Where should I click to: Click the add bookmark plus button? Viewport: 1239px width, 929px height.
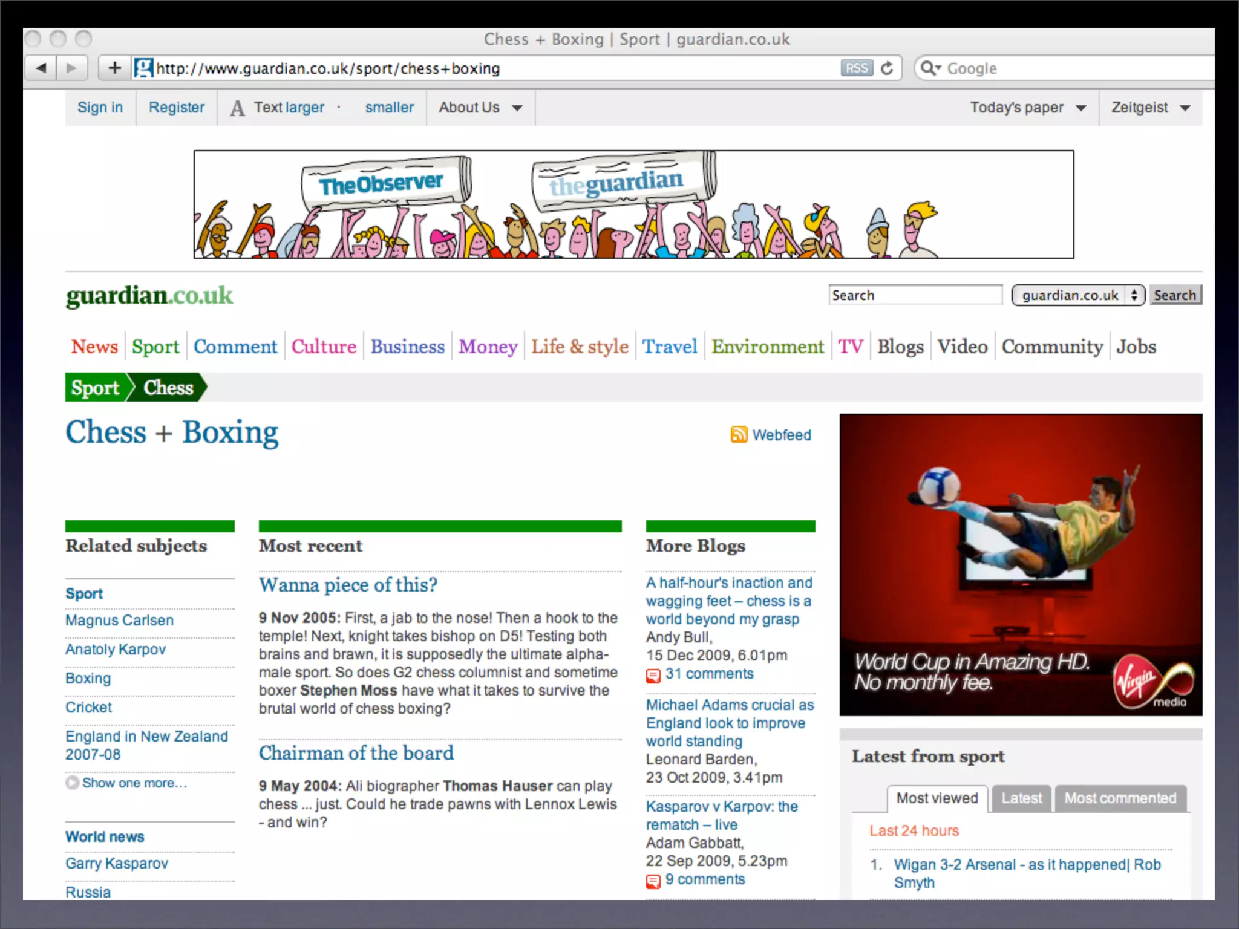[x=114, y=68]
